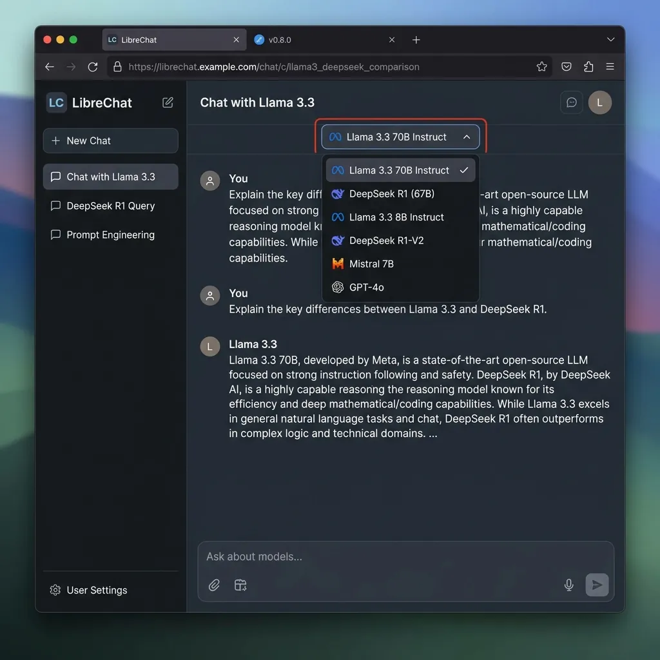Switch to the LibreChat browser tab
Viewport: 660px width, 660px height.
(x=174, y=39)
